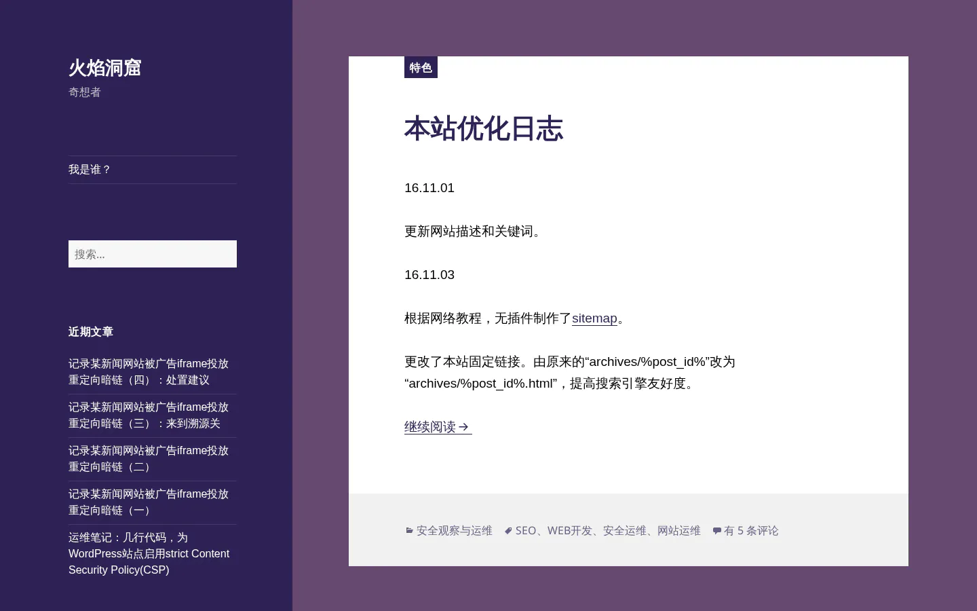Image resolution: width=977 pixels, height=611 pixels.
Task: Follow the sitemap link in the post
Action: [x=594, y=318]
